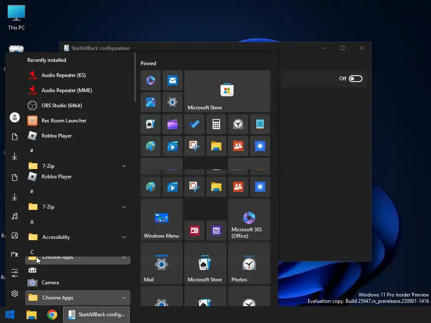Click the user account icon in sidebar
Viewport: 431px width, 323px height.
(x=15, y=118)
